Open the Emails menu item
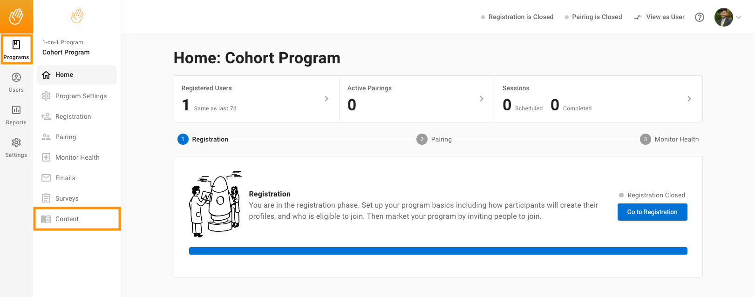Image resolution: width=755 pixels, height=297 pixels. pyautogui.click(x=77, y=178)
